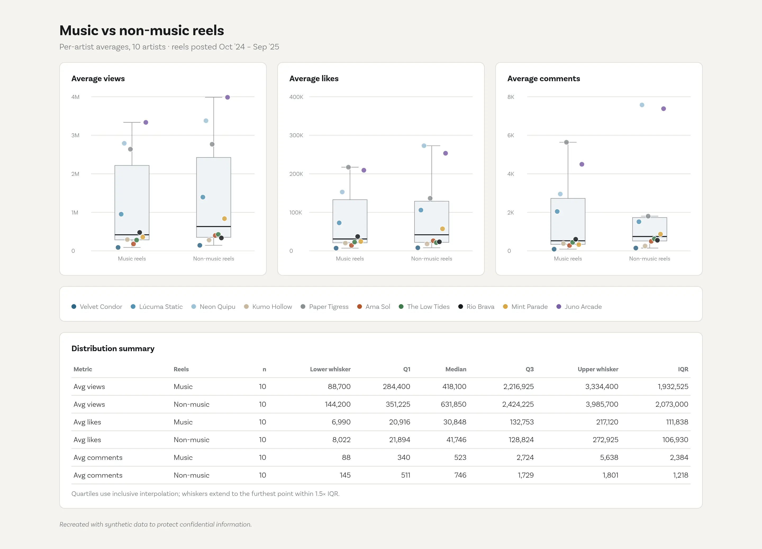Viewport: 762px width, 549px height.
Task: Click the Lower whisker column header
Action: [x=330, y=369]
